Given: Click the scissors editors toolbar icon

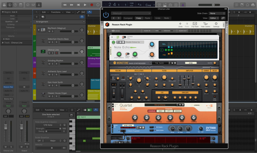Looking at the screenshot, I should click(x=39, y=5).
